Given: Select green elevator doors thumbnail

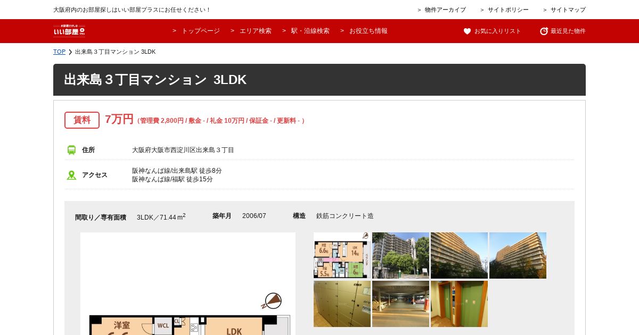Looking at the screenshot, I should pyautogui.click(x=459, y=304).
